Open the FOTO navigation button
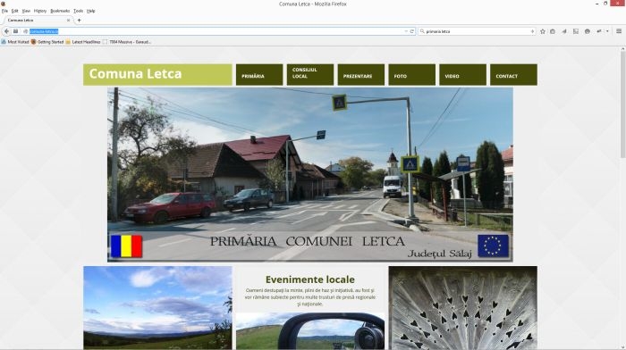Image resolution: width=626 pixels, height=350 pixels. pos(412,74)
